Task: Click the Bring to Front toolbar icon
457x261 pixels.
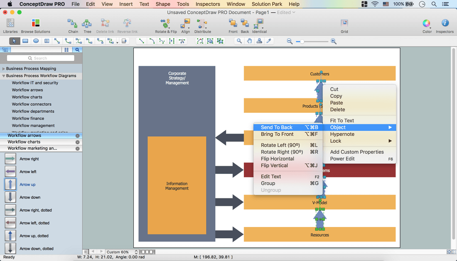Action: [x=233, y=23]
